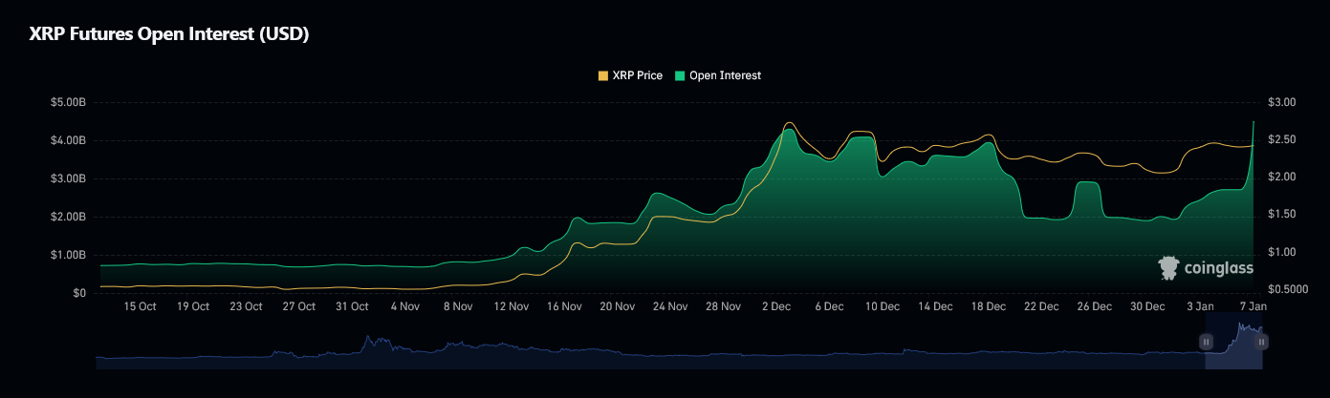Click the $1.50 price axis label
Viewport: 1330px width, 398px height.
click(1281, 215)
